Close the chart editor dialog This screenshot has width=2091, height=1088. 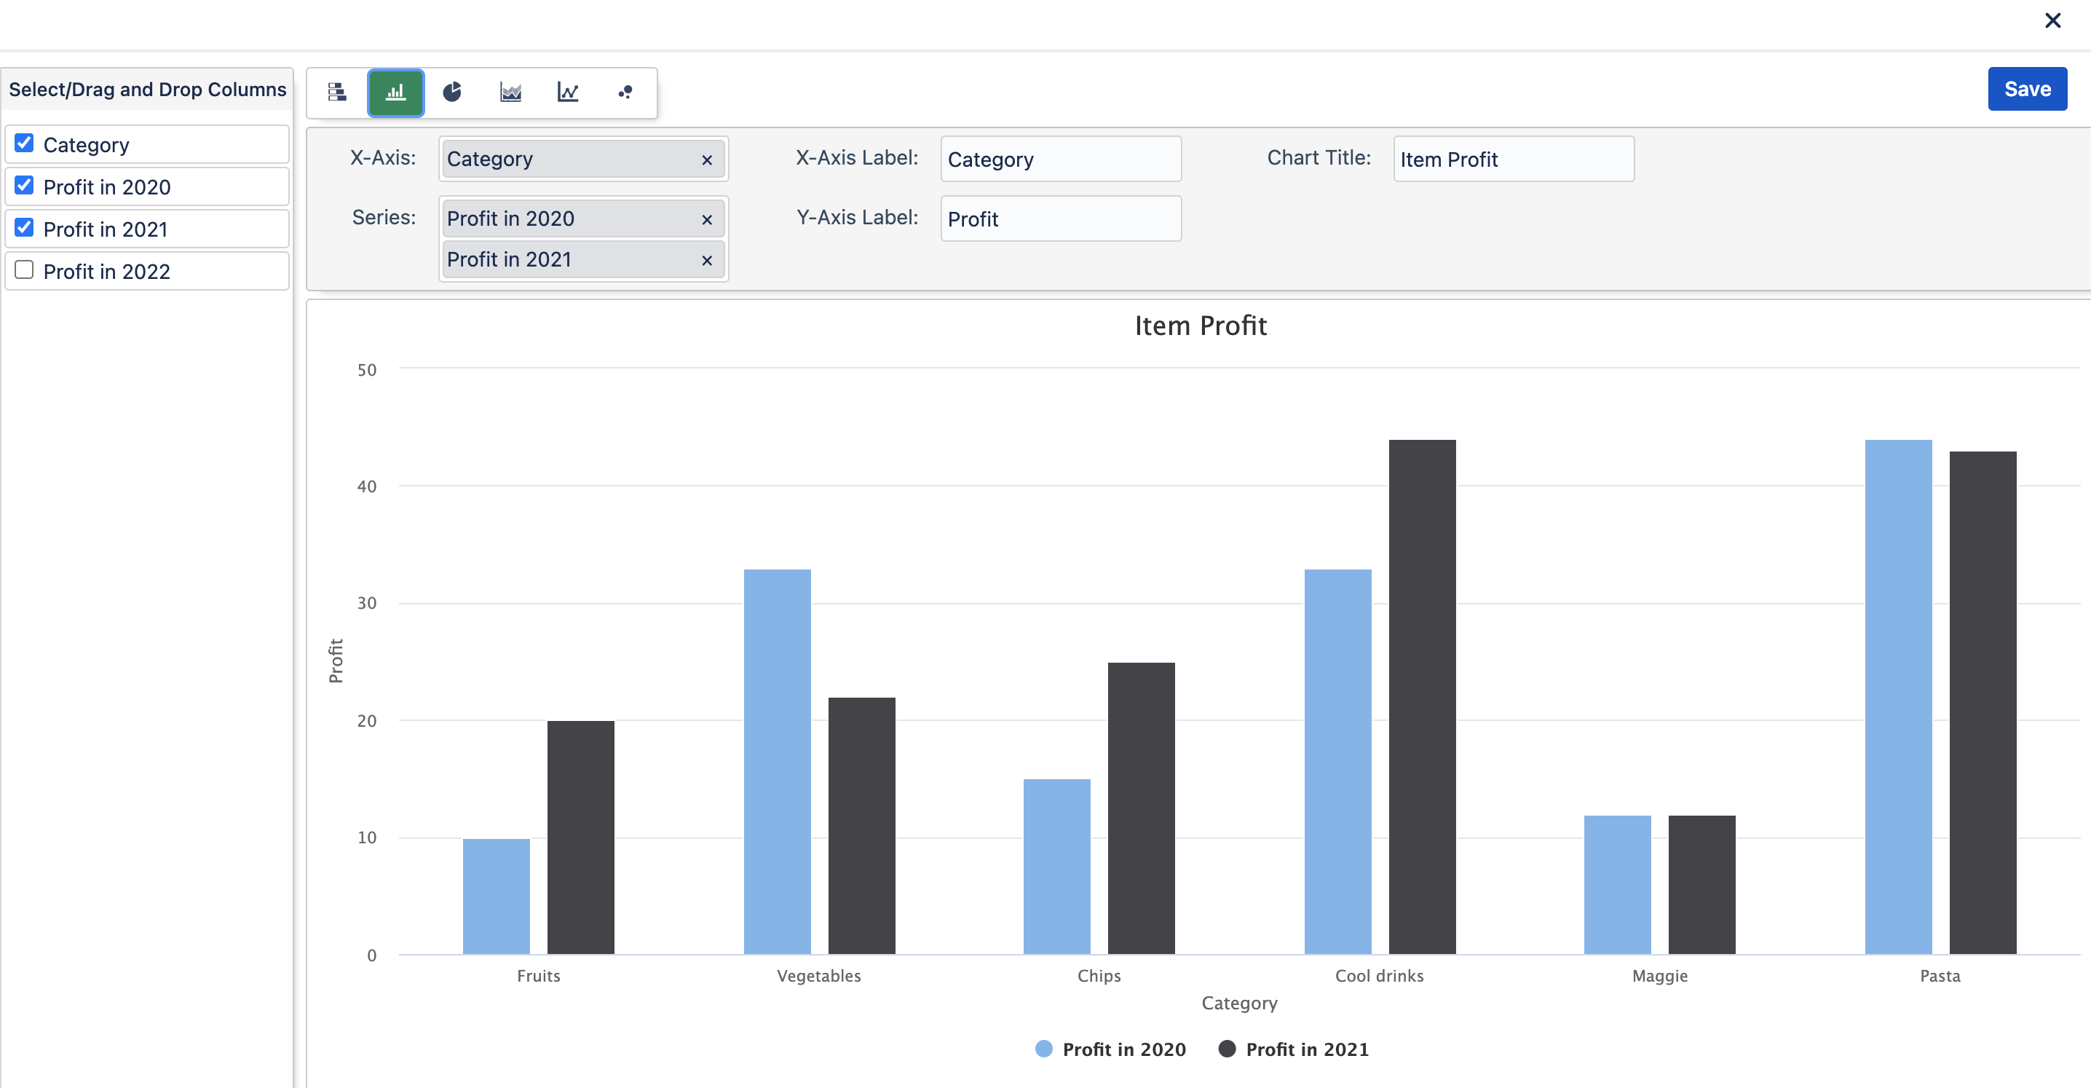[2052, 20]
